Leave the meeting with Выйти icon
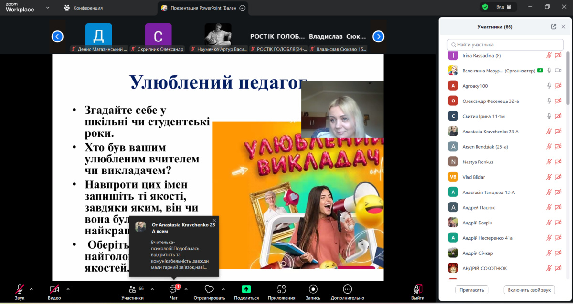Viewport: 573px width, 304px height. 417,289
